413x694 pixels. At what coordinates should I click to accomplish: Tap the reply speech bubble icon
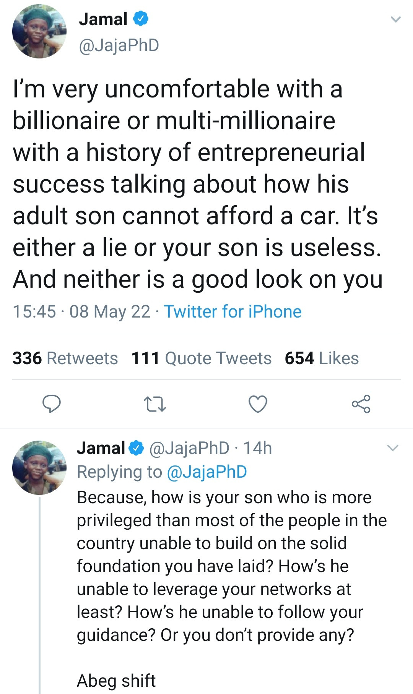[x=51, y=404]
